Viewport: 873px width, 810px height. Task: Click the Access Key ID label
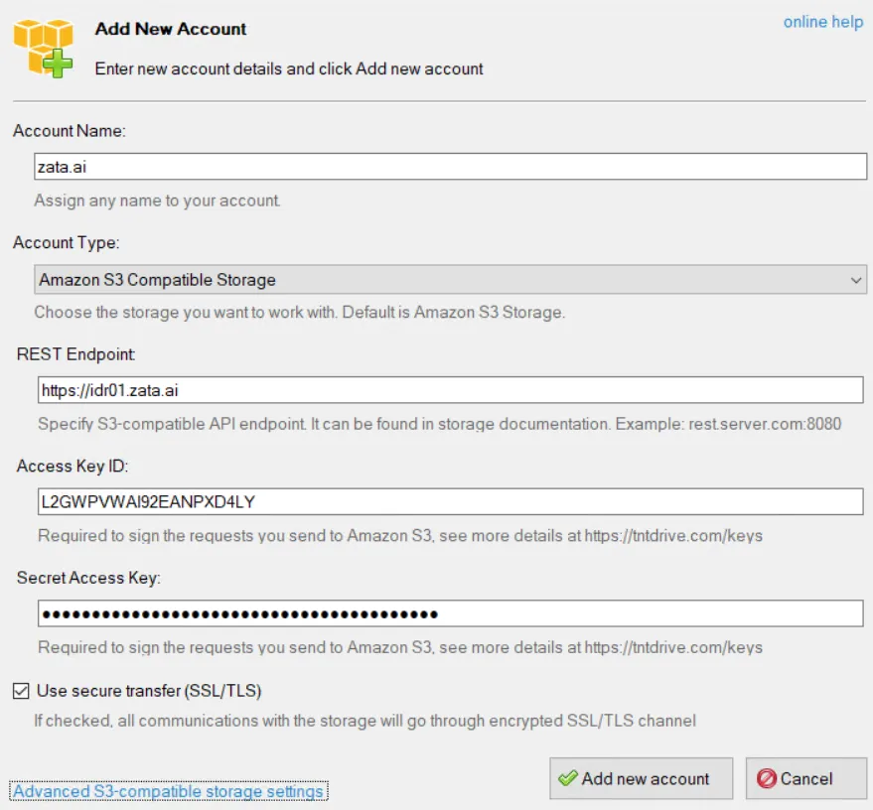tap(73, 467)
